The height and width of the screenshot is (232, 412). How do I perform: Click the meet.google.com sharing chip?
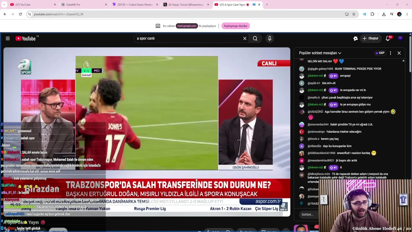click(x=187, y=26)
